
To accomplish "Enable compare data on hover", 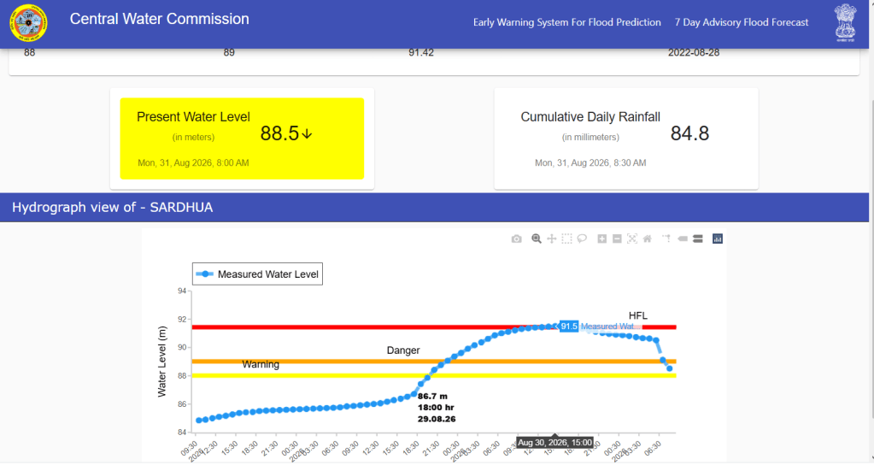I will 697,238.
